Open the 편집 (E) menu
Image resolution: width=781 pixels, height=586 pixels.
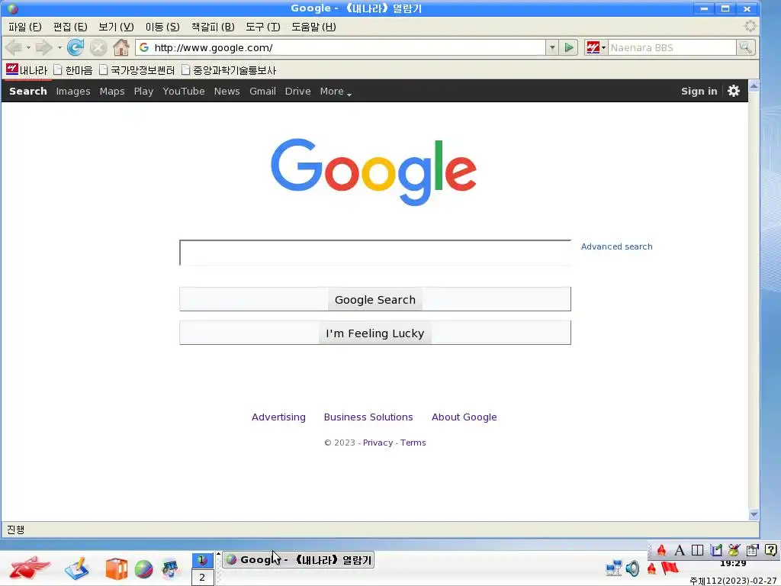(70, 27)
